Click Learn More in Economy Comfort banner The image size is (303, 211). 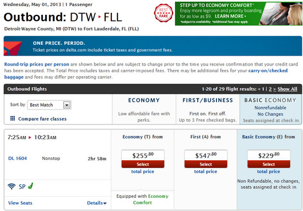click(x=230, y=16)
